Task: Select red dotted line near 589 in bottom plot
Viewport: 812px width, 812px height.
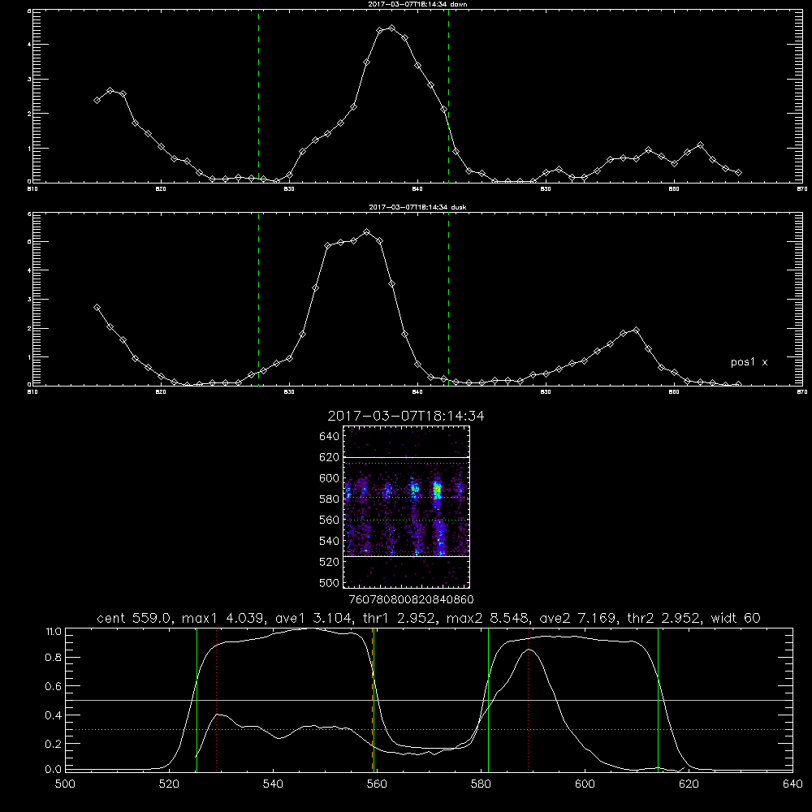Action: (529, 700)
